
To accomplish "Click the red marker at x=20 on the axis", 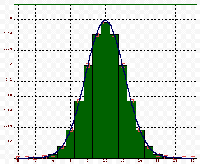I will pos(193,158).
